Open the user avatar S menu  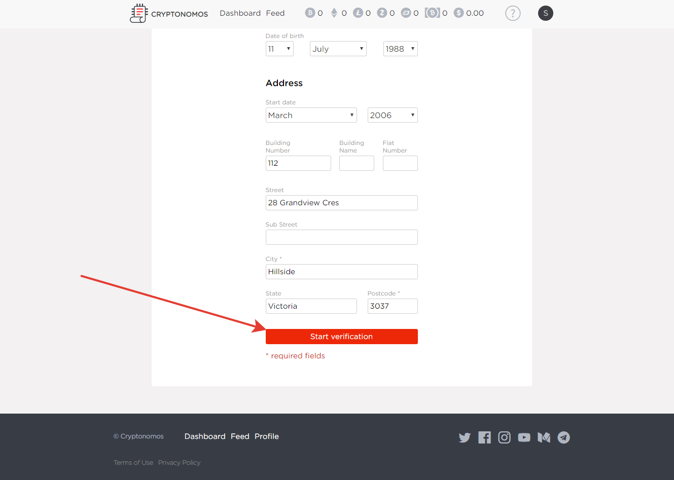pyautogui.click(x=546, y=13)
